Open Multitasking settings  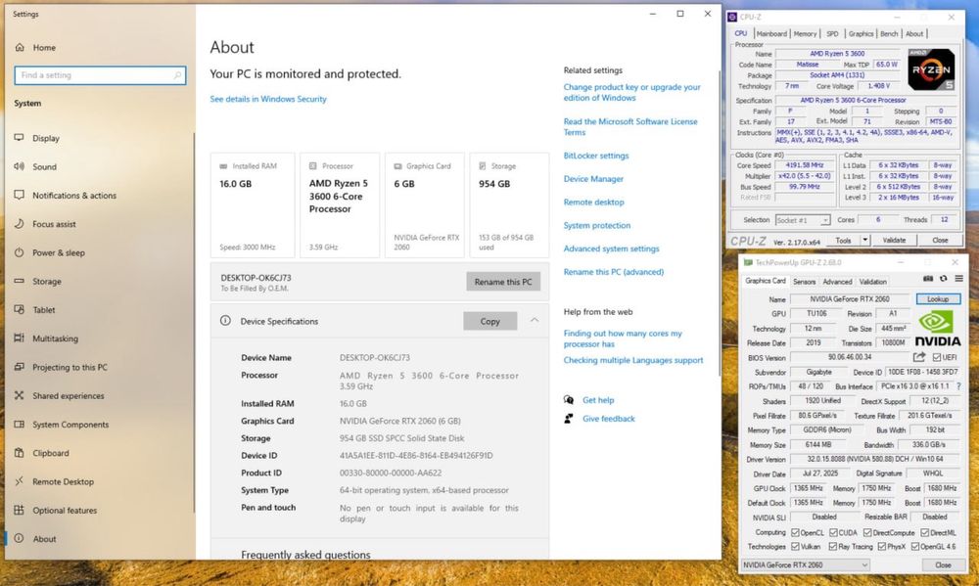tap(55, 338)
